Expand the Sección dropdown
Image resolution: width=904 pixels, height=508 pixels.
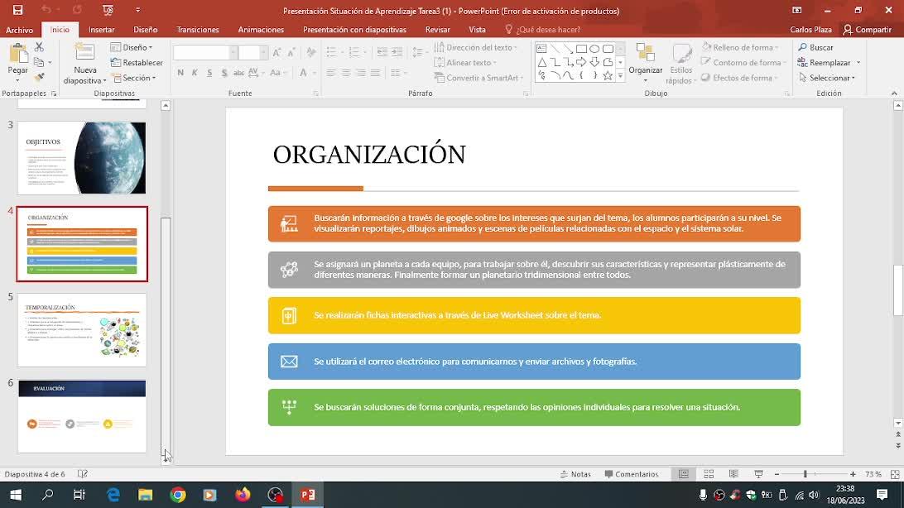pyautogui.click(x=134, y=78)
